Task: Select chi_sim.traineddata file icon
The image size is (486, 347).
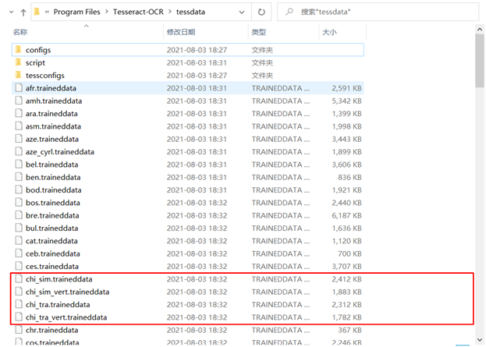Action: [x=19, y=278]
